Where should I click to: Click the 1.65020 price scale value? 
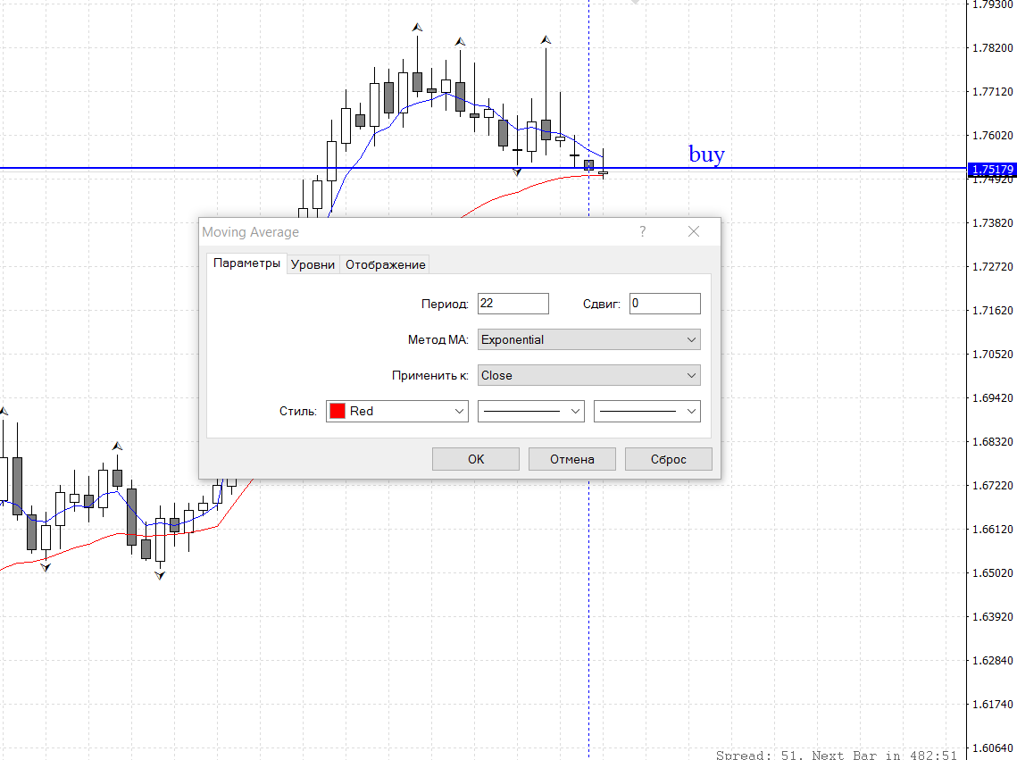[x=992, y=573]
